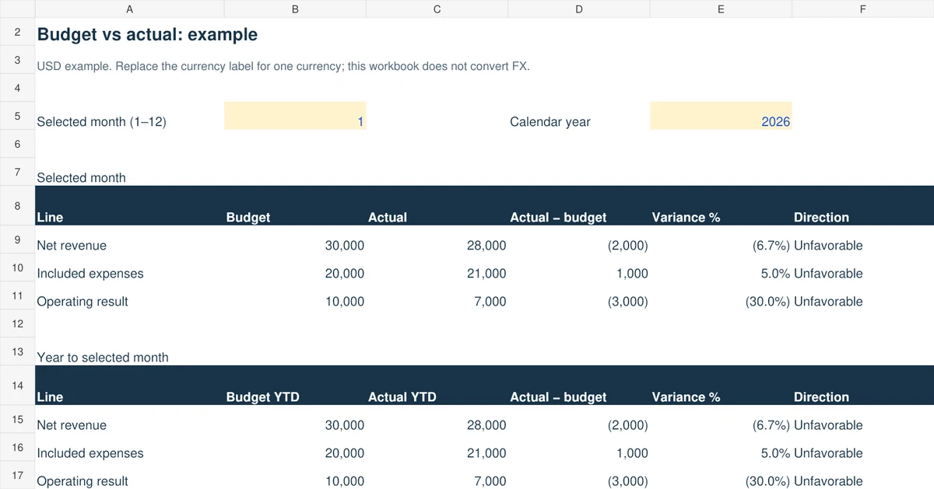Click the 'Budget' column header in row 8
The image size is (934, 489).
pos(248,218)
